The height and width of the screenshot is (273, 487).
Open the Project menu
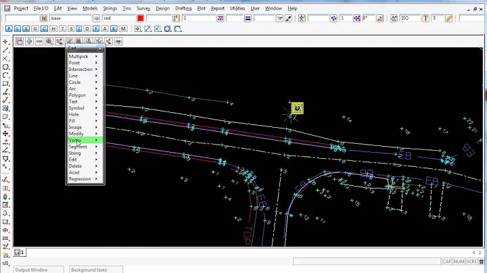pos(21,8)
